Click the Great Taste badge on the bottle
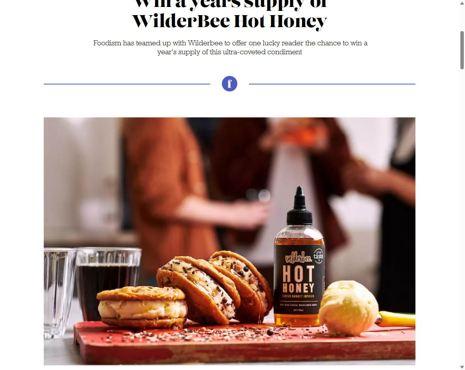This screenshot has width=465, height=370. [x=318, y=256]
